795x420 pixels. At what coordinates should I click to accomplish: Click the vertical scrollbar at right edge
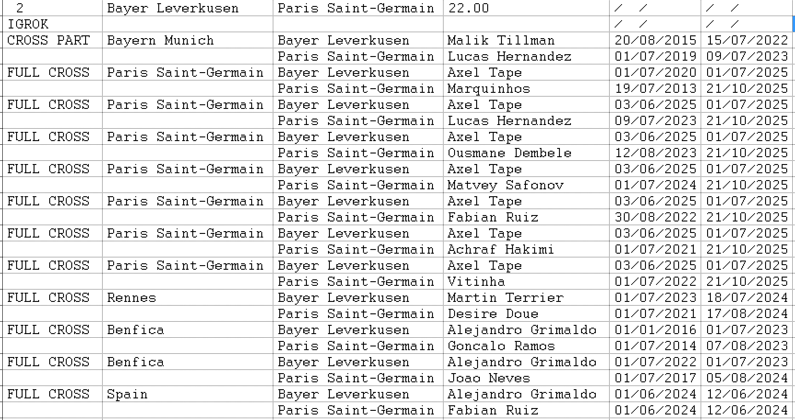[794, 24]
